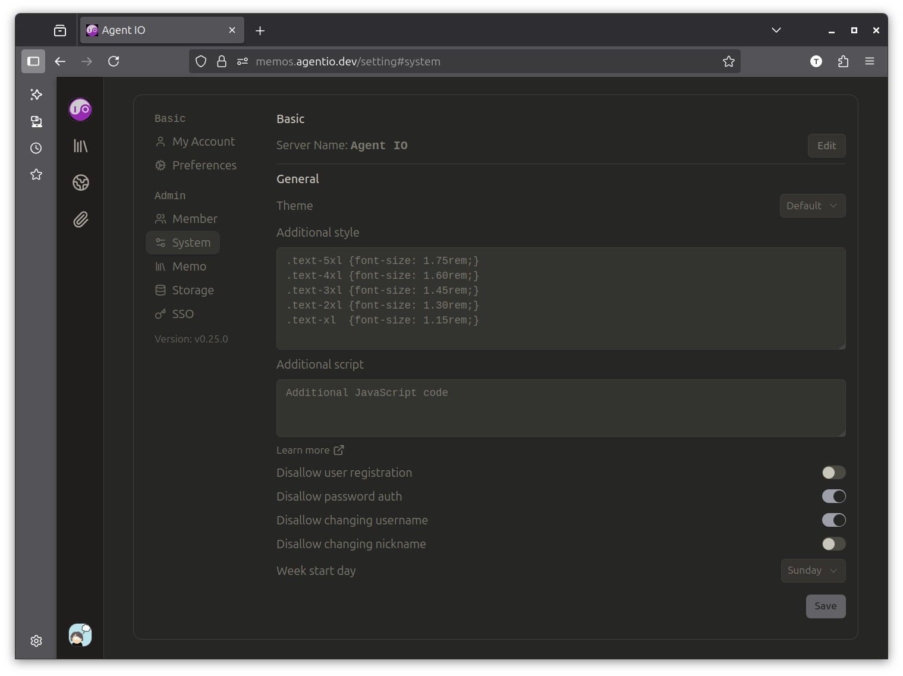
Task: Open Preferences settings
Action: pos(196,165)
